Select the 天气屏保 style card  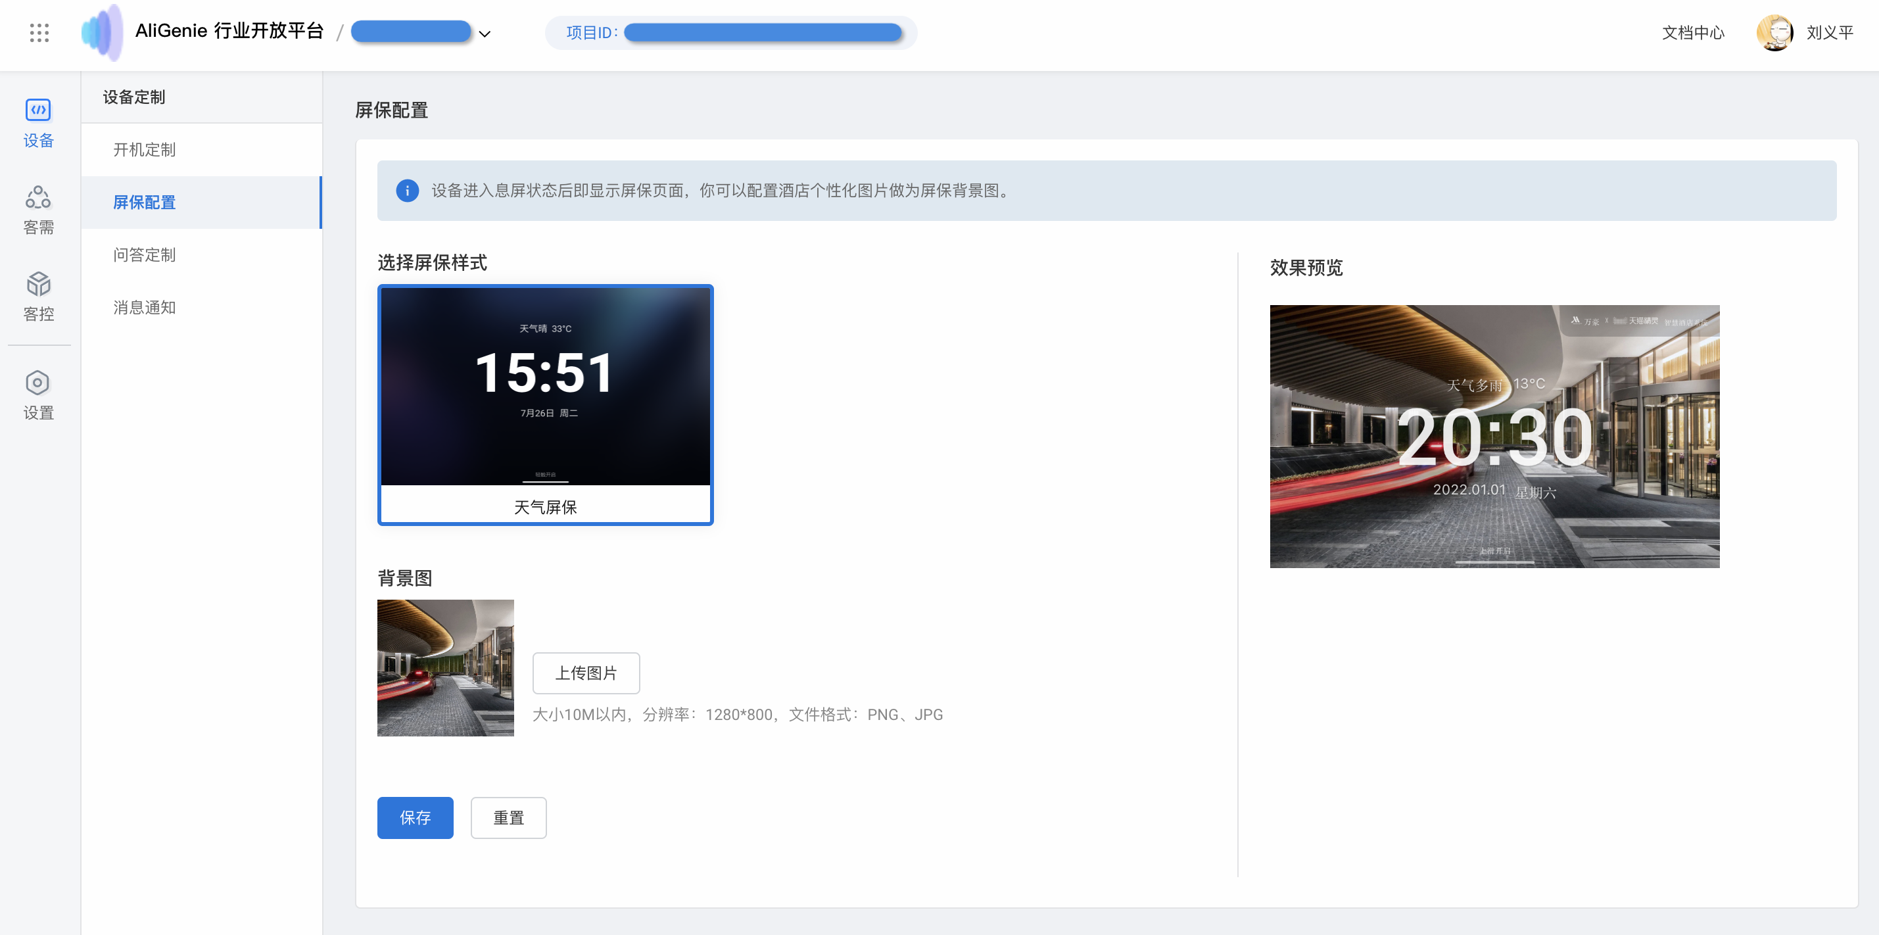click(545, 405)
